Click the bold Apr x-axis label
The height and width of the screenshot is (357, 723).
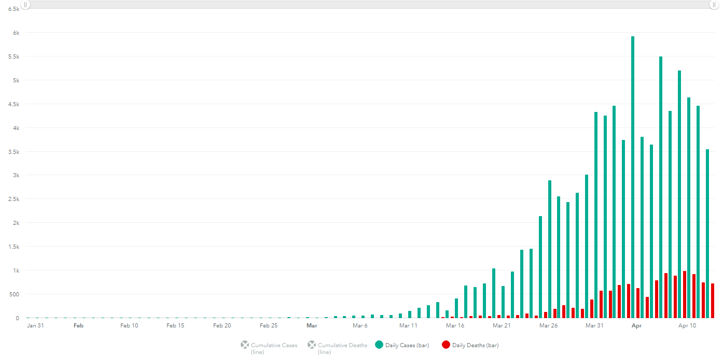(636, 326)
